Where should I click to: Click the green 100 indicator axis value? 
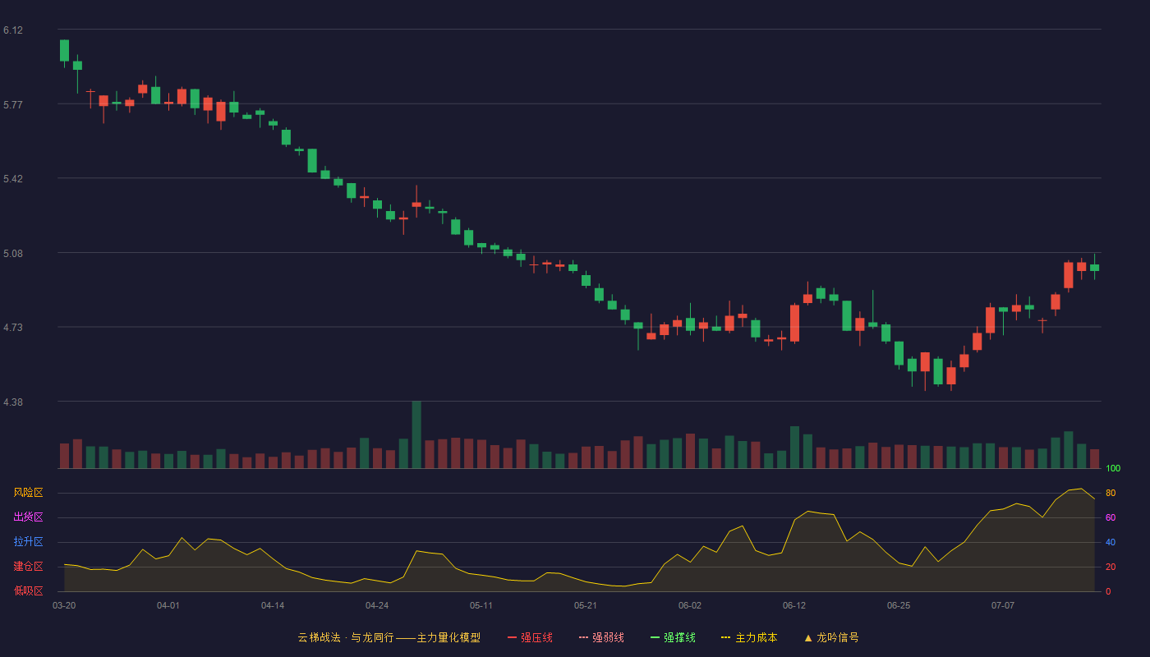pyautogui.click(x=1113, y=468)
